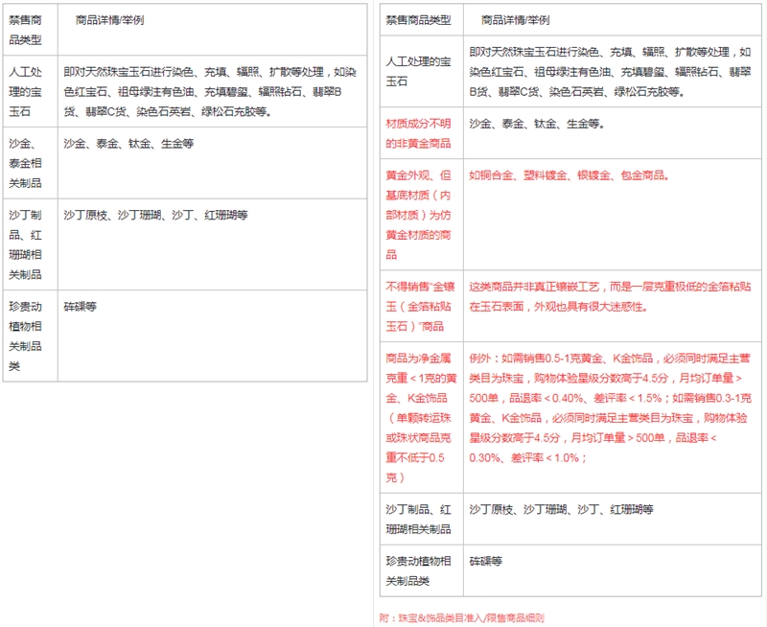Click red 黄金外观、但基底材质 category cell
Image resolution: width=767 pixels, height=627 pixels.
tap(419, 215)
